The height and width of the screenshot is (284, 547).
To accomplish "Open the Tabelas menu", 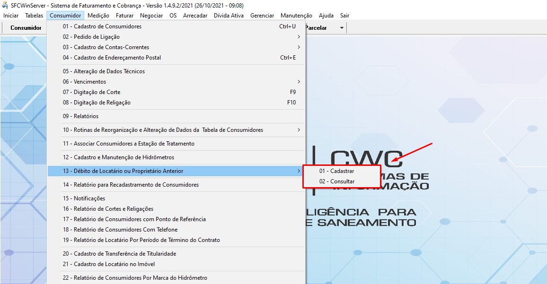I will tap(34, 16).
